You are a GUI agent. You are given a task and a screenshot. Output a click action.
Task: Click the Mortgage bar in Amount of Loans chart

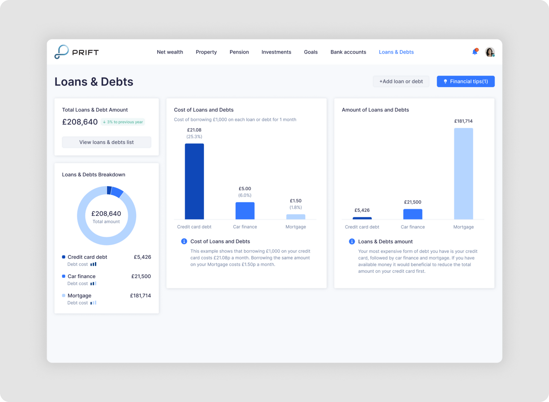464,173
